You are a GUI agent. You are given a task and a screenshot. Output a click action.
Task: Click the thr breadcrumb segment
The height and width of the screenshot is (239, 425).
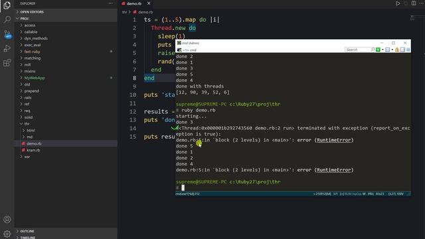124,12
